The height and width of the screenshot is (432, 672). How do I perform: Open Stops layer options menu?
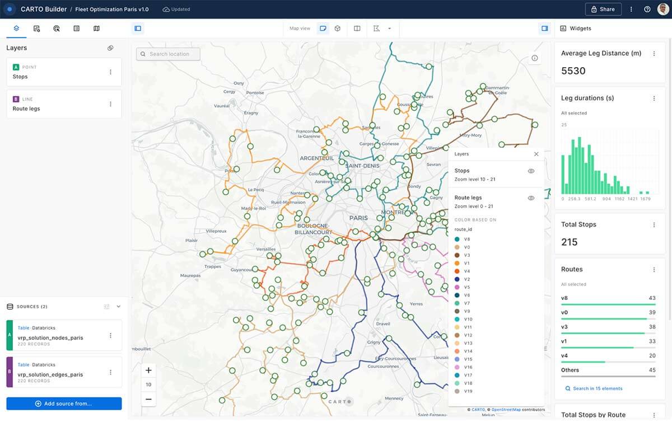tap(110, 72)
